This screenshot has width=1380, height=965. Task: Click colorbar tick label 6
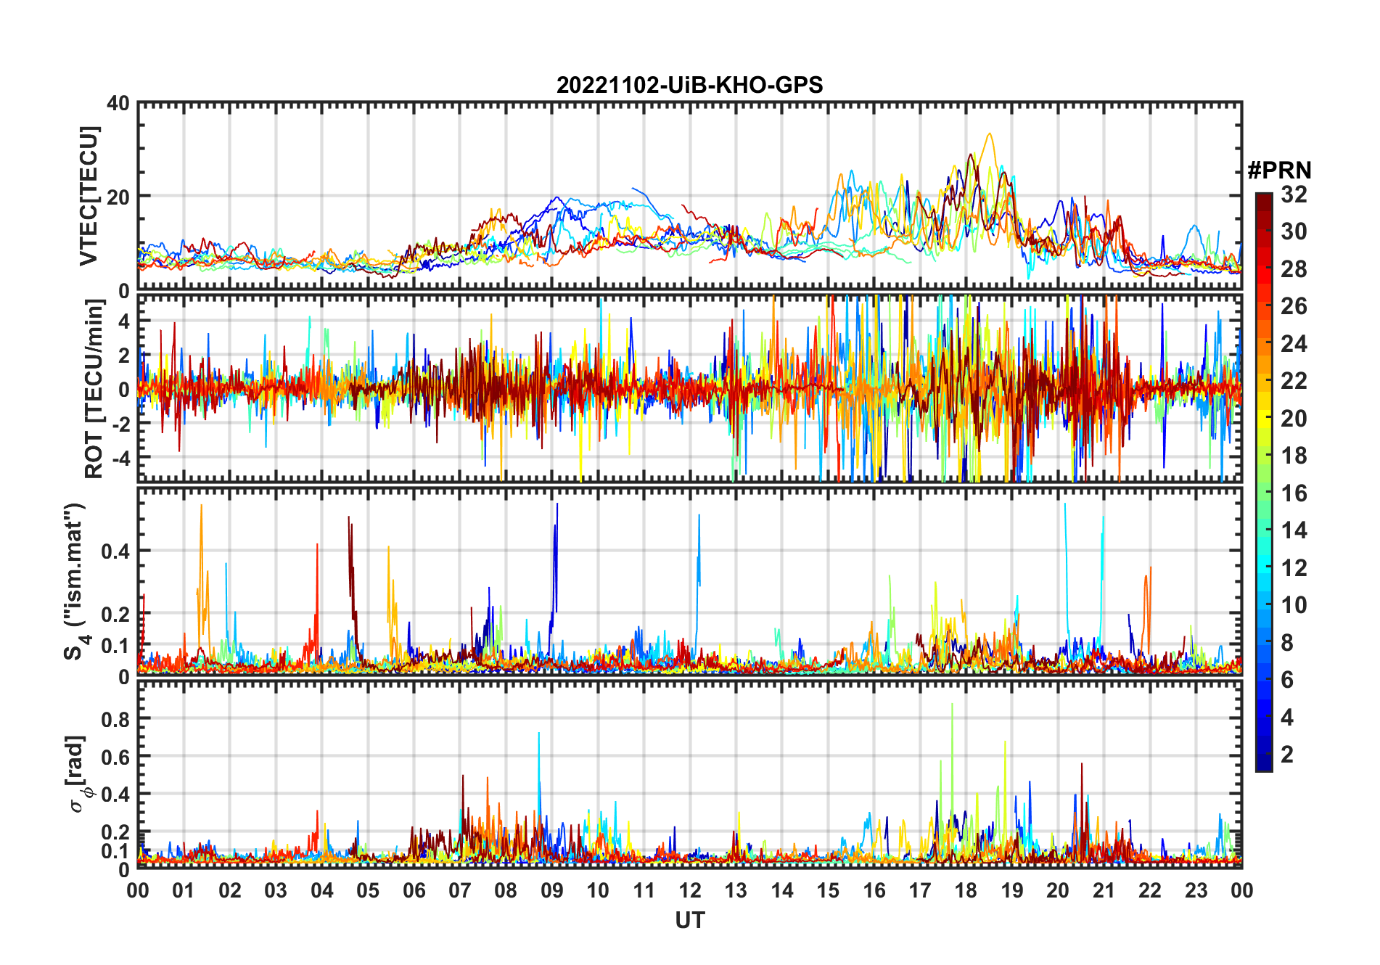[1287, 680]
